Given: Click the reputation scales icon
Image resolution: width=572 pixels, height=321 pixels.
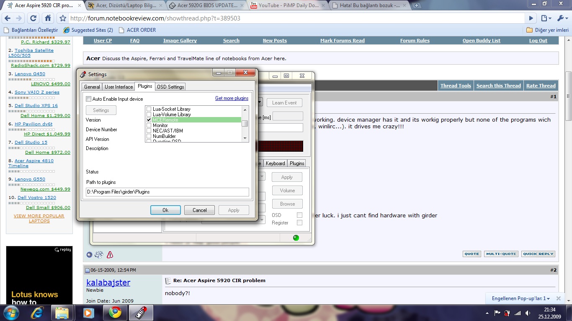Looking at the screenshot, I should click(x=99, y=255).
